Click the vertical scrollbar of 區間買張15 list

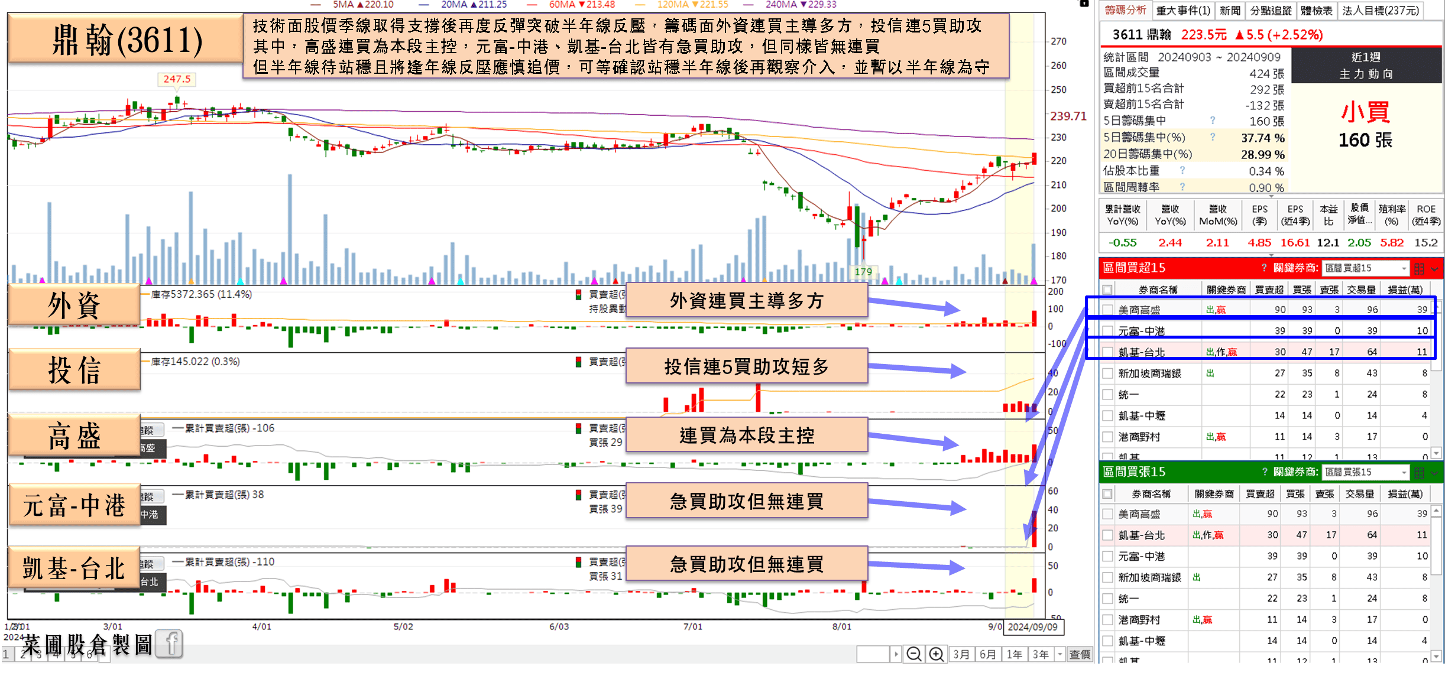point(1437,583)
